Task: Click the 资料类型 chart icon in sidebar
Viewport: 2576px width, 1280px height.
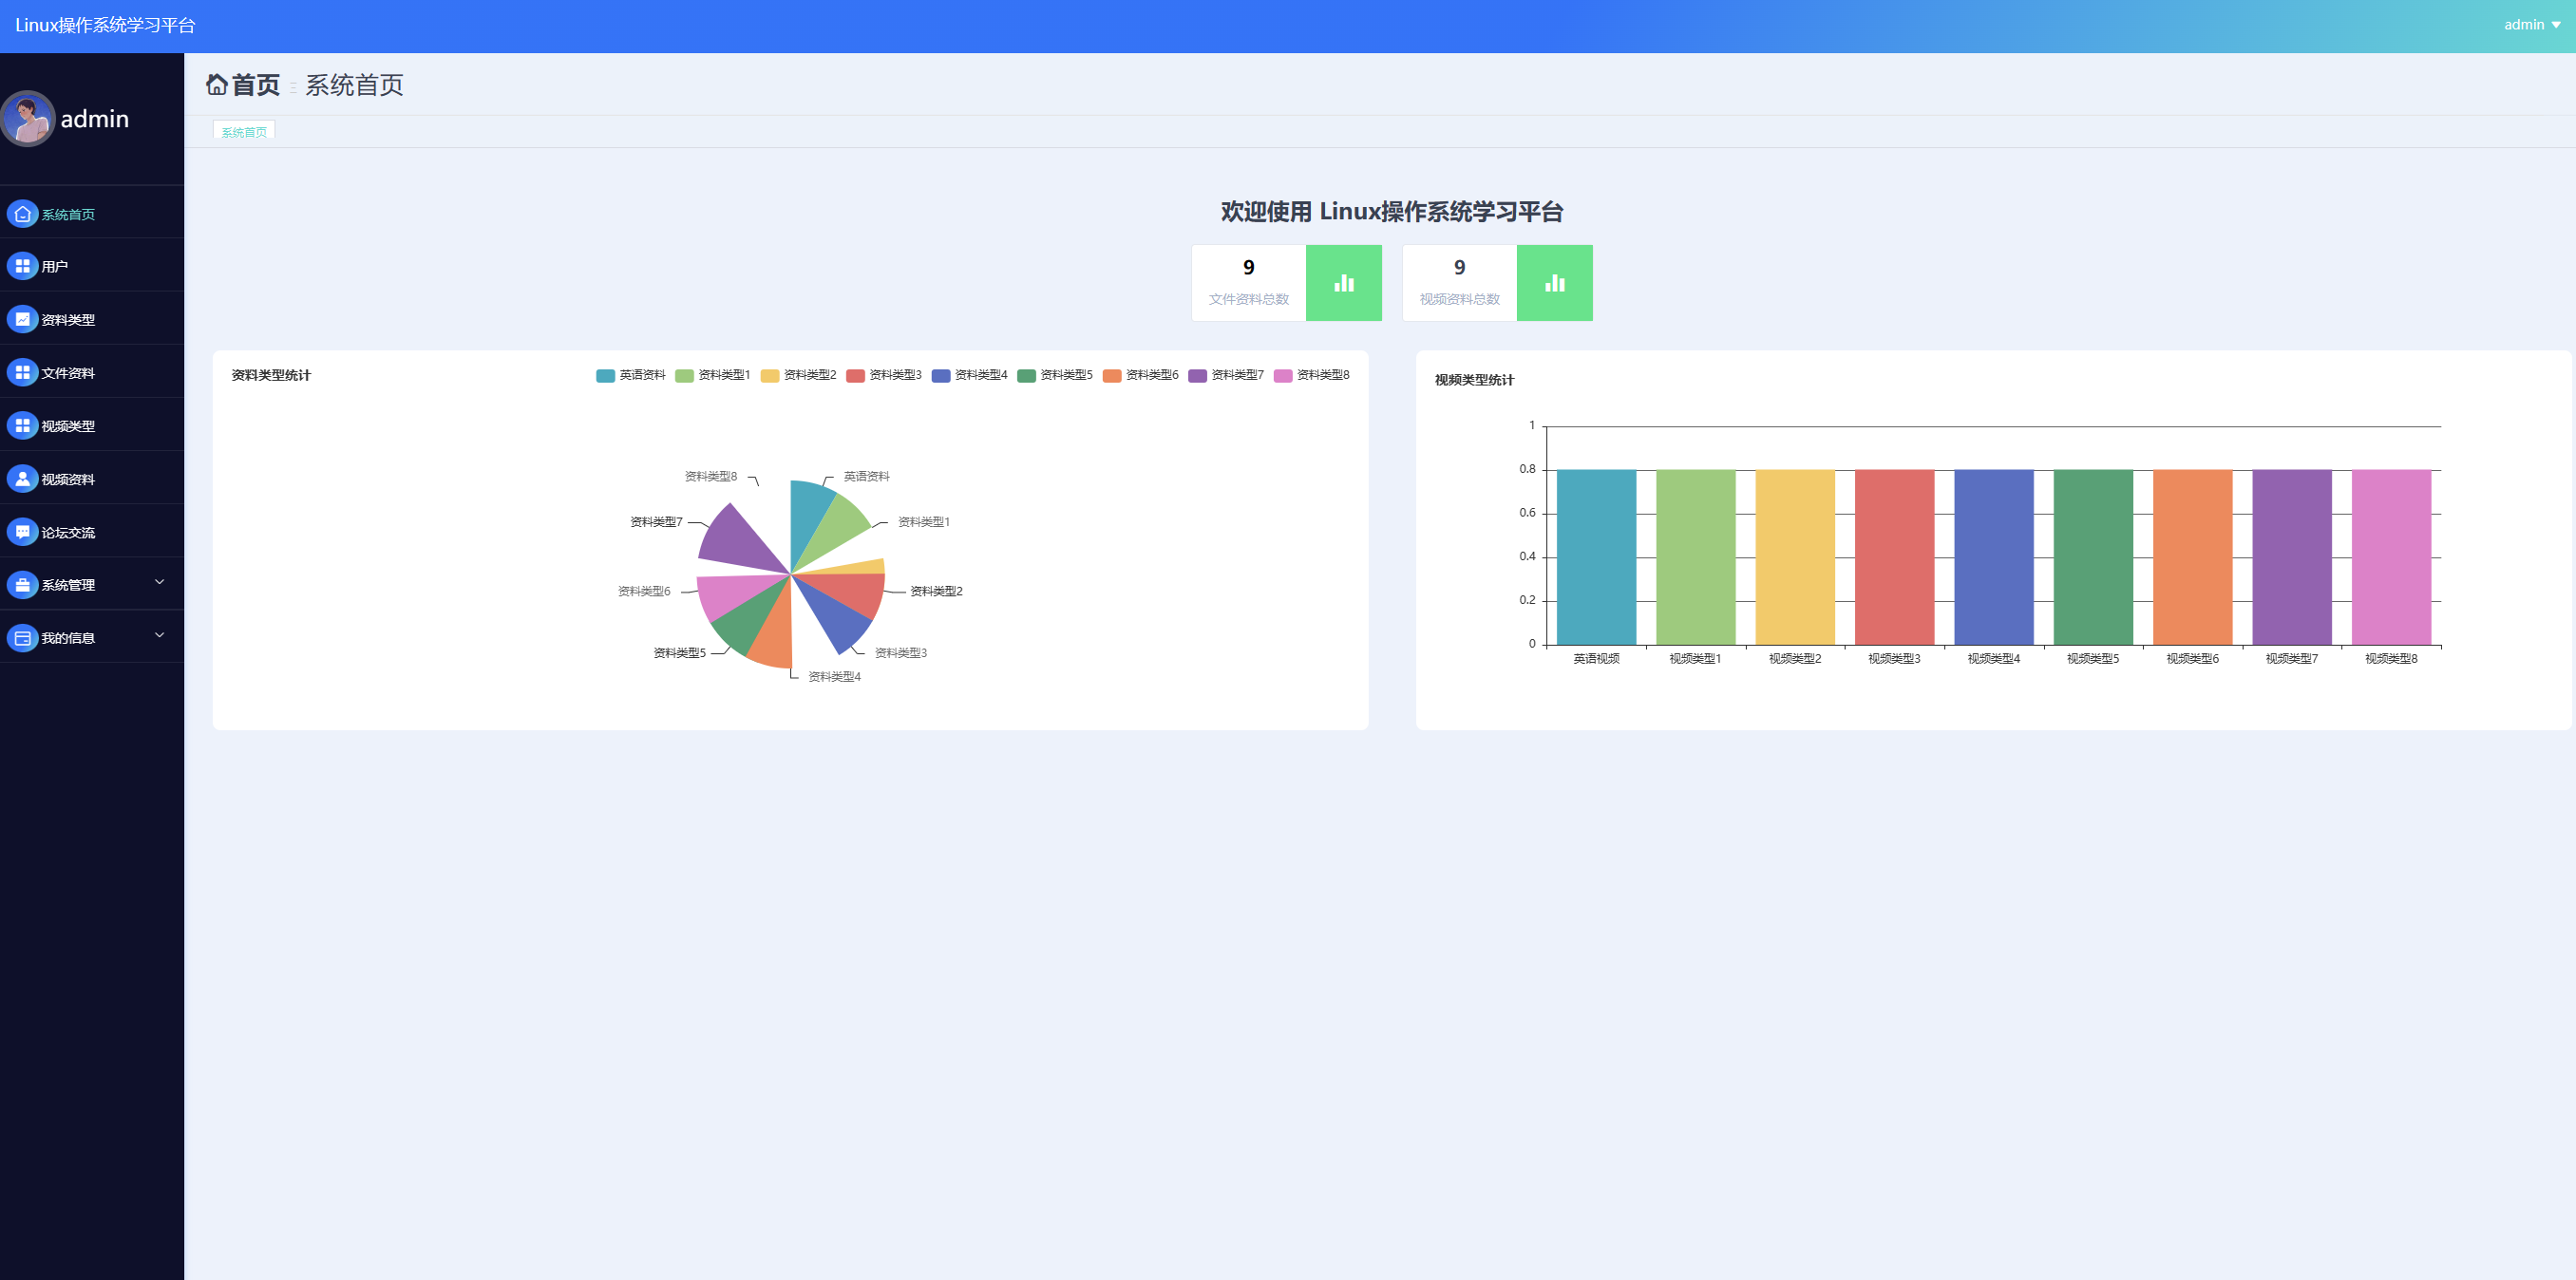Action: [x=22, y=319]
